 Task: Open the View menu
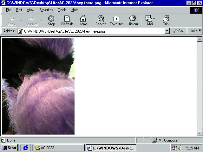(31, 10)
